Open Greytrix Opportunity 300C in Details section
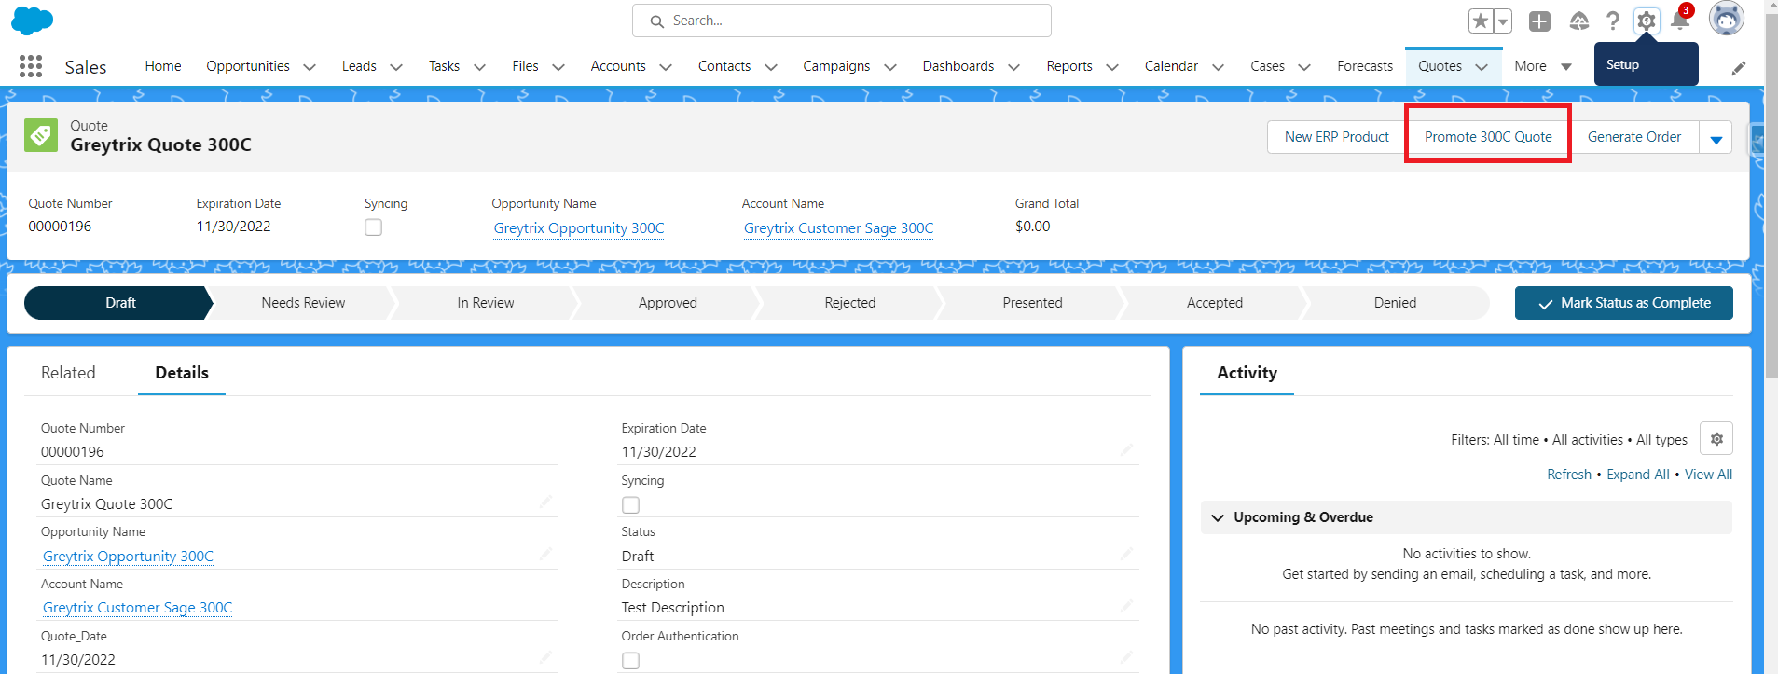 [x=128, y=557]
